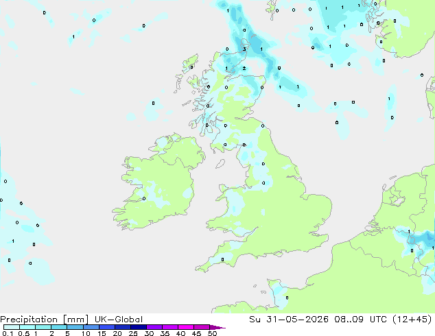Click the 'Precipitation [mm]' title label
435x336 pixels.
point(45,320)
